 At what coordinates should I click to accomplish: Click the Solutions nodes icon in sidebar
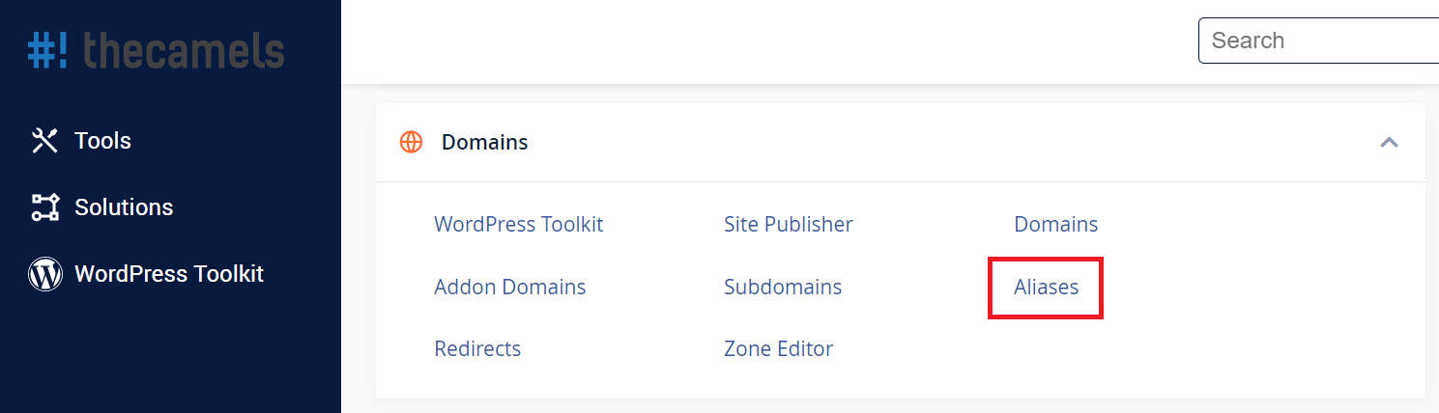[45, 207]
